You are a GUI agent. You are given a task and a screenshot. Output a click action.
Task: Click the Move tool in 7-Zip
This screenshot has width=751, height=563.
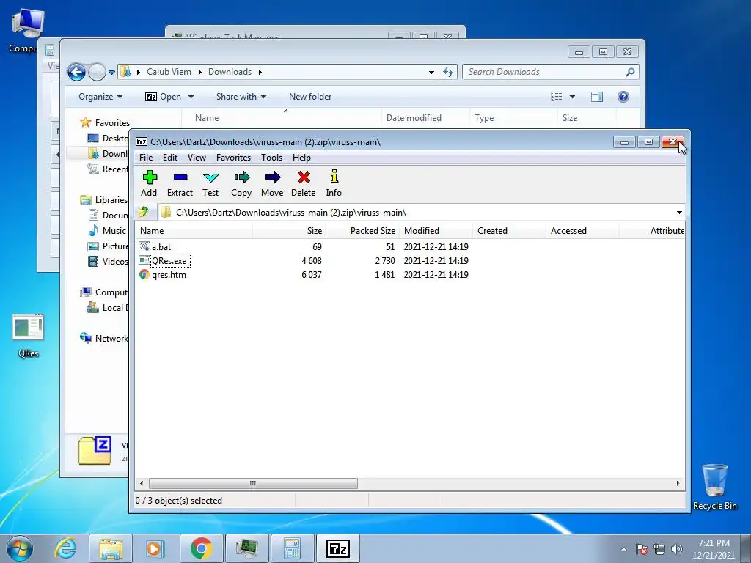pos(272,183)
